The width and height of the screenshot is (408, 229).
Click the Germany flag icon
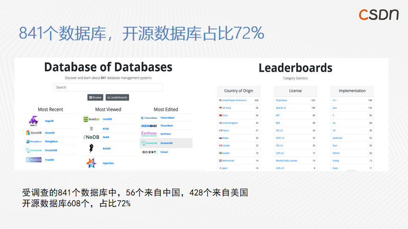(221, 108)
